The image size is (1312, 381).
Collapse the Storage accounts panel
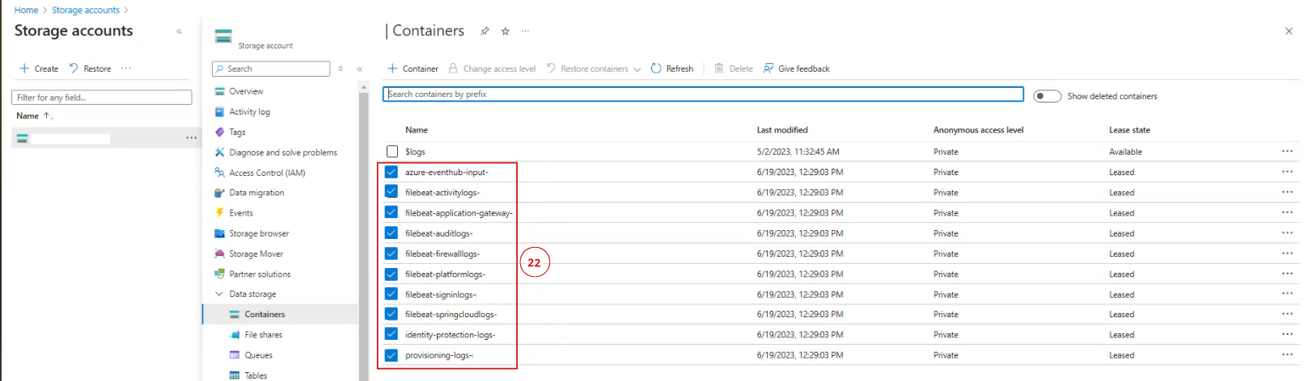point(179,31)
